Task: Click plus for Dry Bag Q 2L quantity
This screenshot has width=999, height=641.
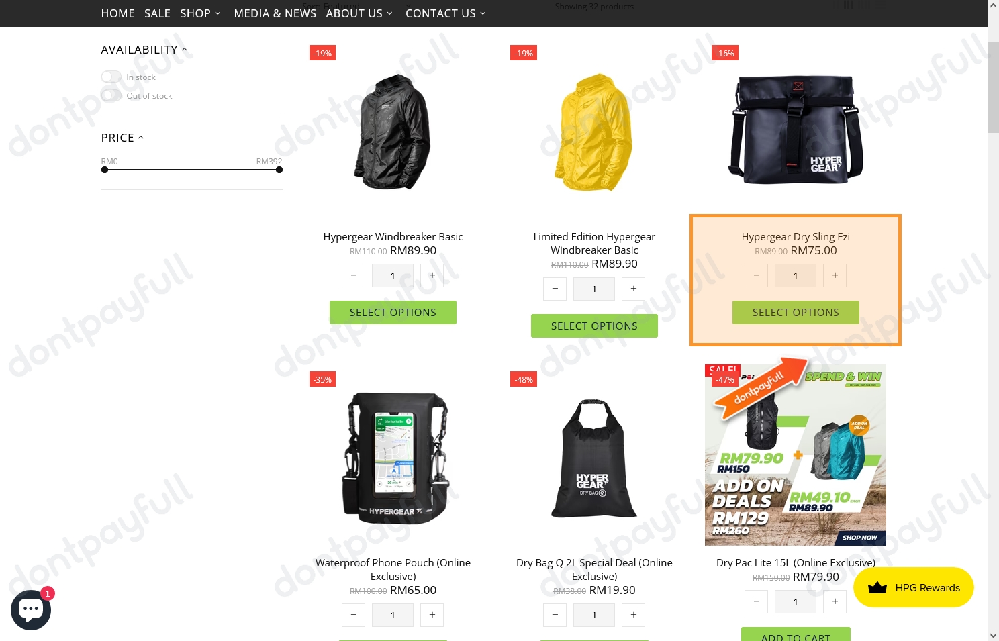Action: tap(633, 615)
